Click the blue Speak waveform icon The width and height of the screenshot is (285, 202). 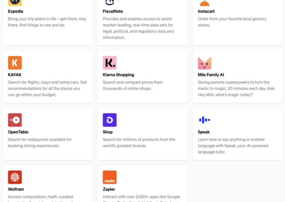tap(204, 120)
